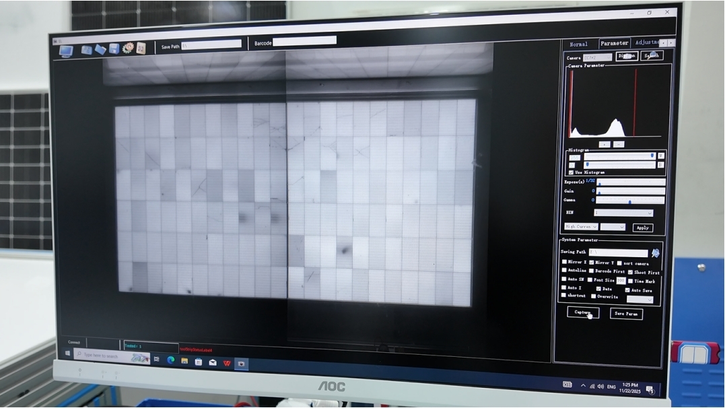Click the floppy disk save icon
The image size is (725, 408).
(114, 48)
